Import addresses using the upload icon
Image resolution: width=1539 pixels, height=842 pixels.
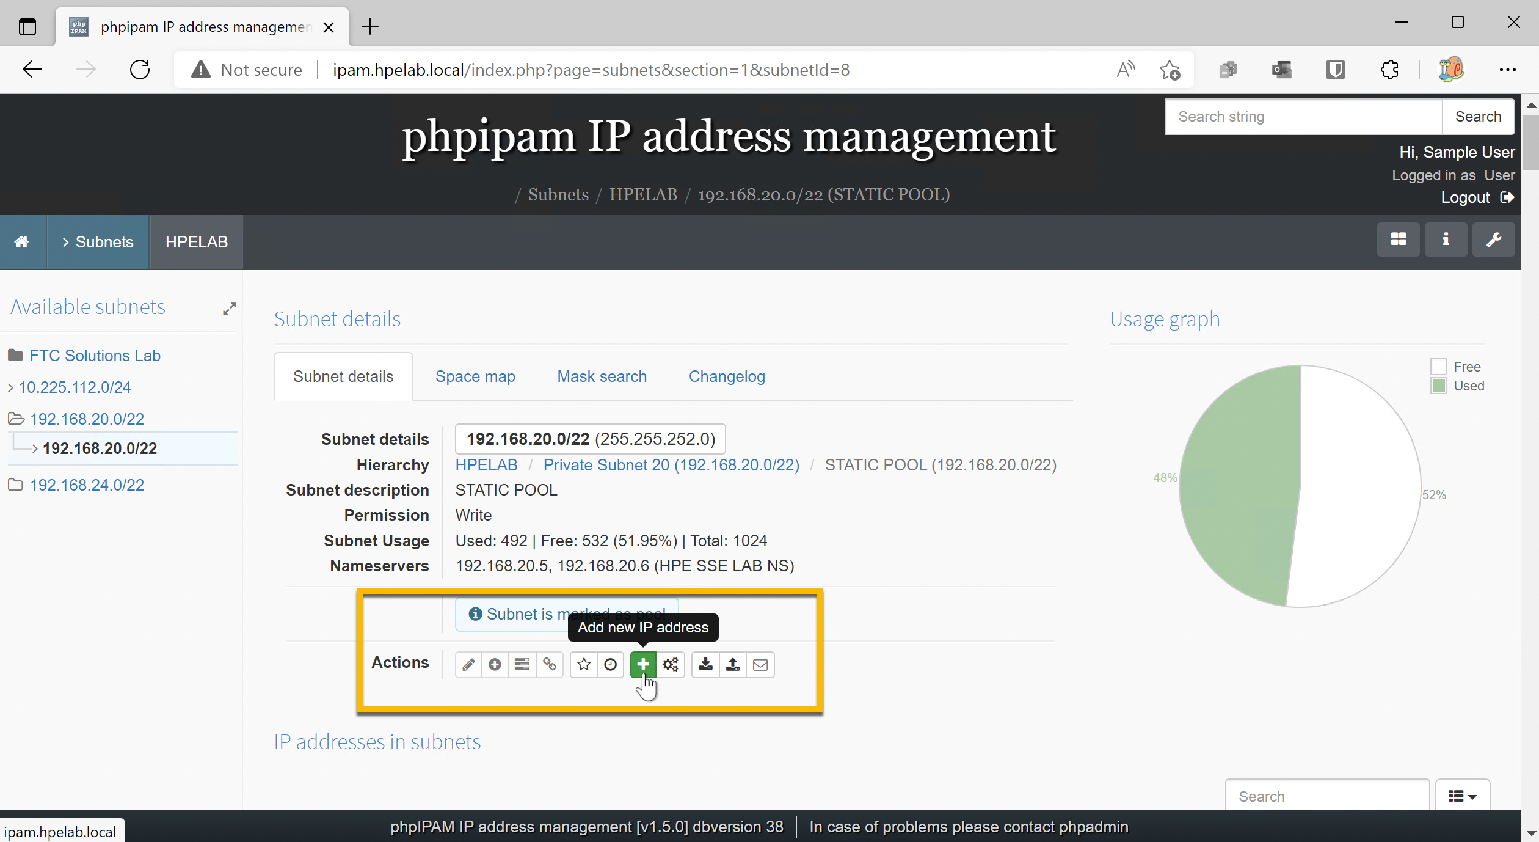point(733,665)
